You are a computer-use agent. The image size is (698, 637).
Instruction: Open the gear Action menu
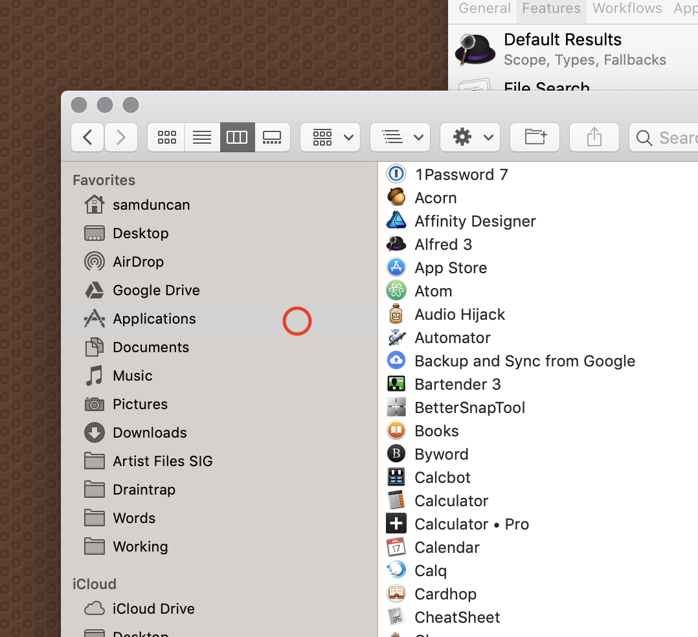(x=470, y=137)
